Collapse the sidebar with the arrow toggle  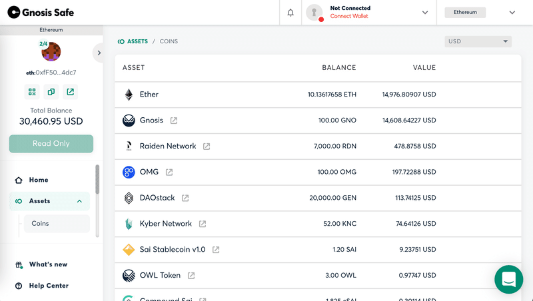tap(99, 53)
